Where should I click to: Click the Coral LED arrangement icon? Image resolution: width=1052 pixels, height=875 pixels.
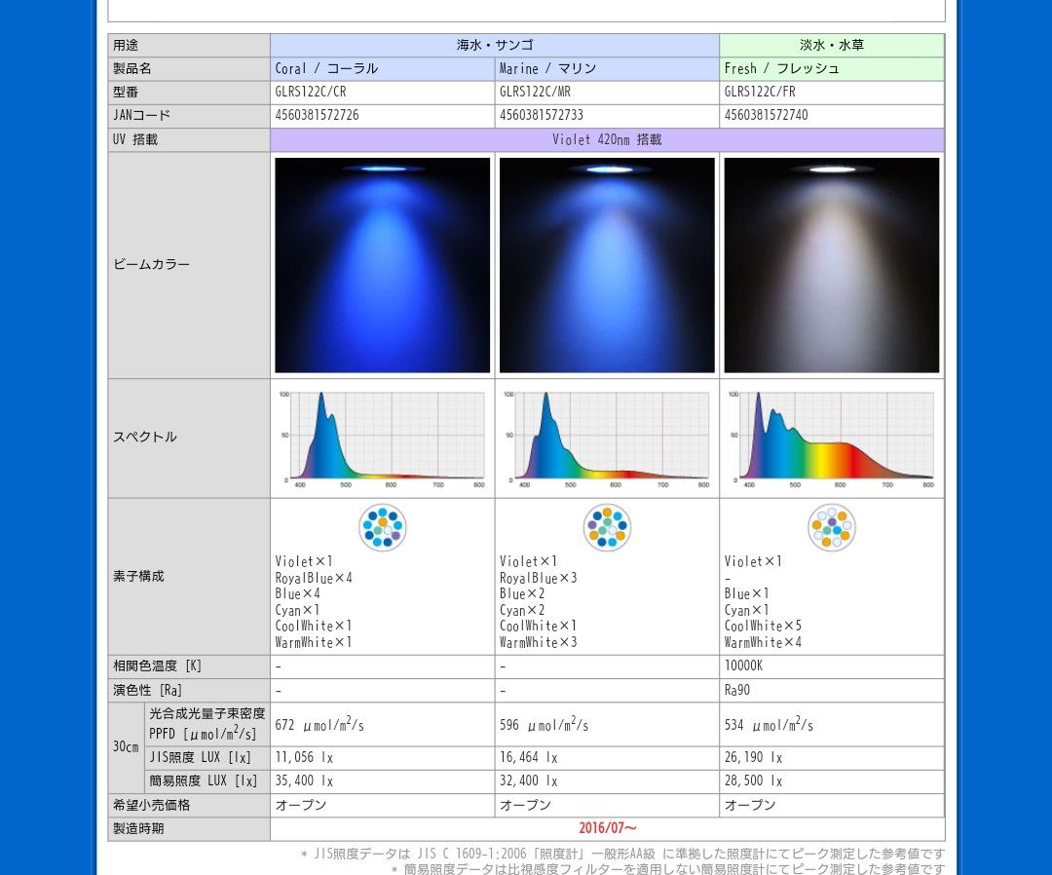[383, 527]
